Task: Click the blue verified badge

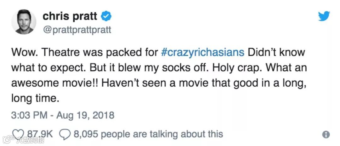Action: tap(105, 16)
